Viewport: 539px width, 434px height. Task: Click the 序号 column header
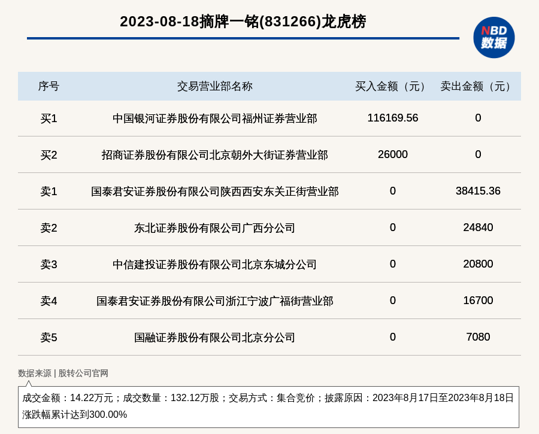49,86
